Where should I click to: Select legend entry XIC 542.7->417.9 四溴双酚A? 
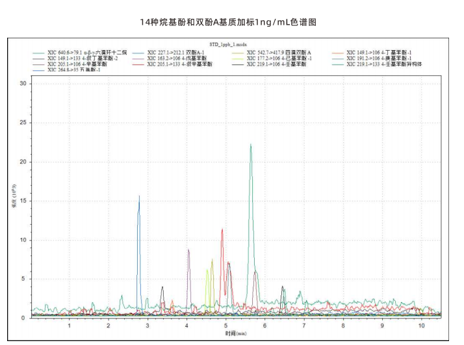(272, 53)
